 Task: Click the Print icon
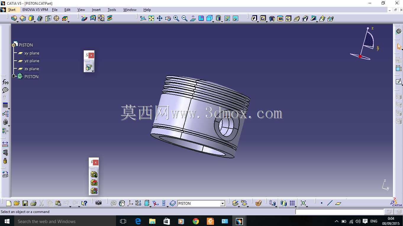point(33,203)
